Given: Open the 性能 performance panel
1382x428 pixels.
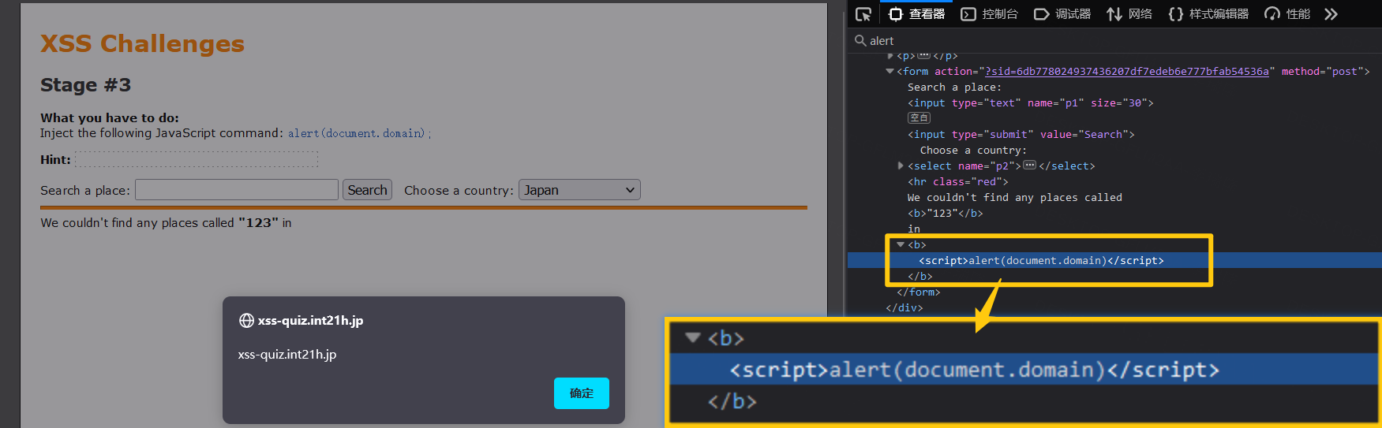Looking at the screenshot, I should [x=1287, y=14].
